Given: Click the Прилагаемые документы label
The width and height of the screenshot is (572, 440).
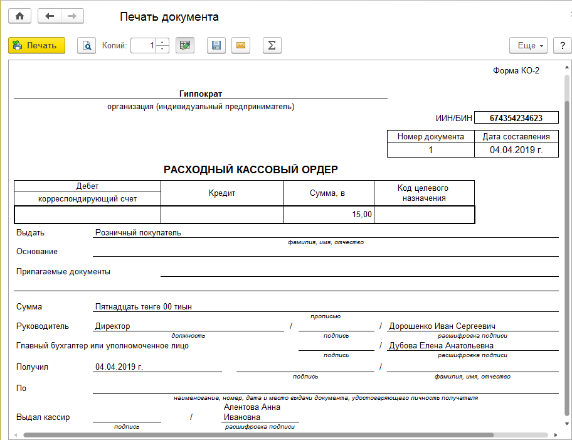Looking at the screenshot, I should click(63, 272).
